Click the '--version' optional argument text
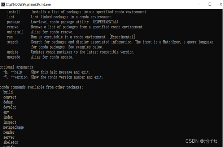 pyautogui.click(x=19, y=77)
